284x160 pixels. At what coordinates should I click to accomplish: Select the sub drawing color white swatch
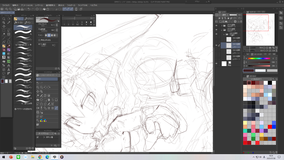point(260,71)
